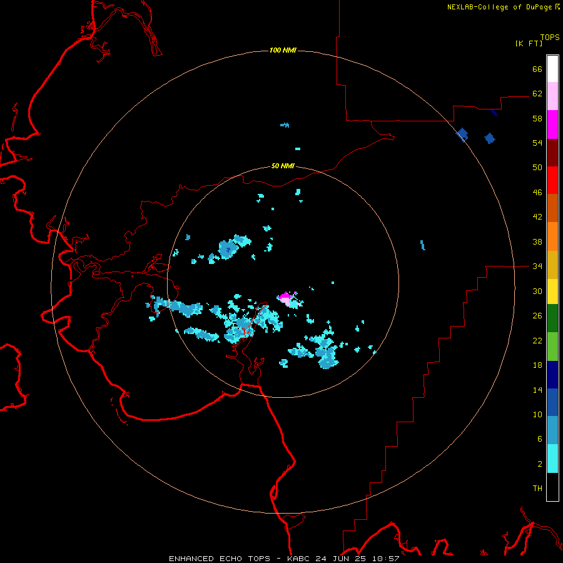Click the legend value "66"
Screen dimensions: 563x563
click(x=537, y=69)
